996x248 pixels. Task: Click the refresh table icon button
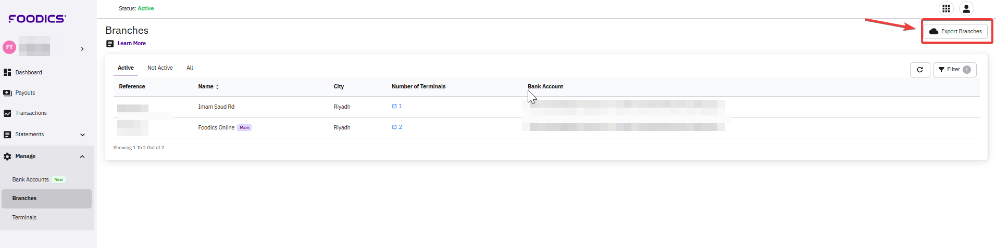pos(920,70)
